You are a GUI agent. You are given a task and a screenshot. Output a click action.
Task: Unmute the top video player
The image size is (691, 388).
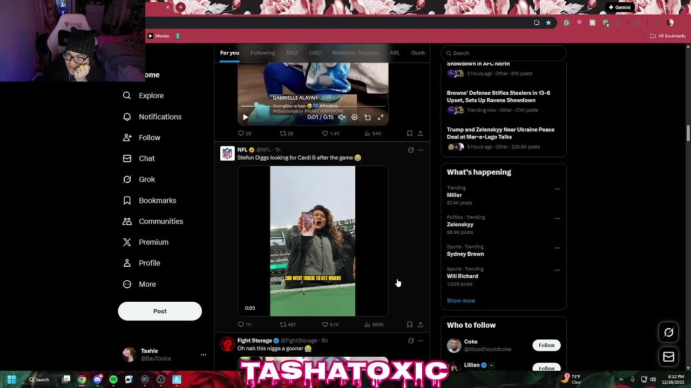point(342,117)
